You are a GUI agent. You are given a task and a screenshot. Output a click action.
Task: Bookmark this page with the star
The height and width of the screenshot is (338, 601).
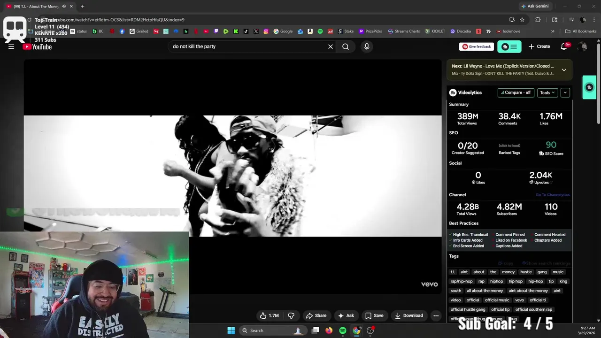[522, 20]
